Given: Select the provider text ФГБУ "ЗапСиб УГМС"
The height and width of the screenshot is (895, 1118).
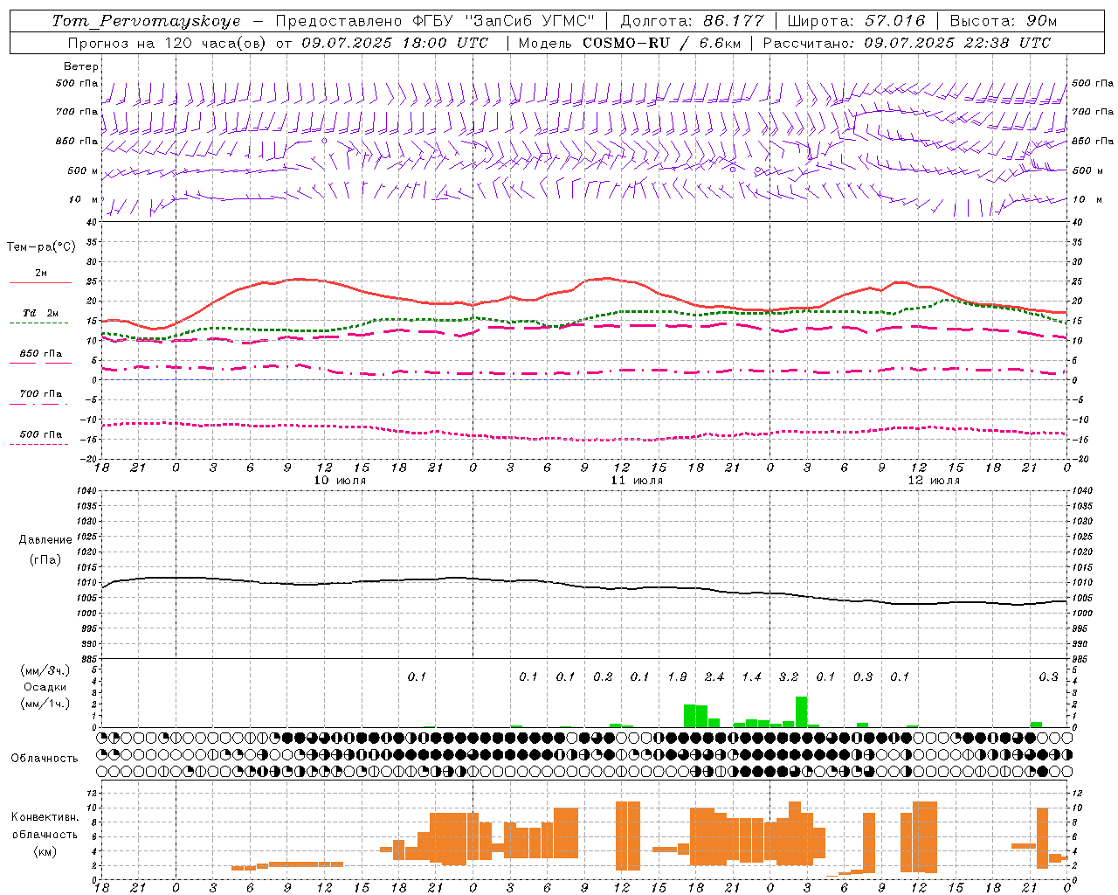Looking at the screenshot, I should pyautogui.click(x=503, y=21).
